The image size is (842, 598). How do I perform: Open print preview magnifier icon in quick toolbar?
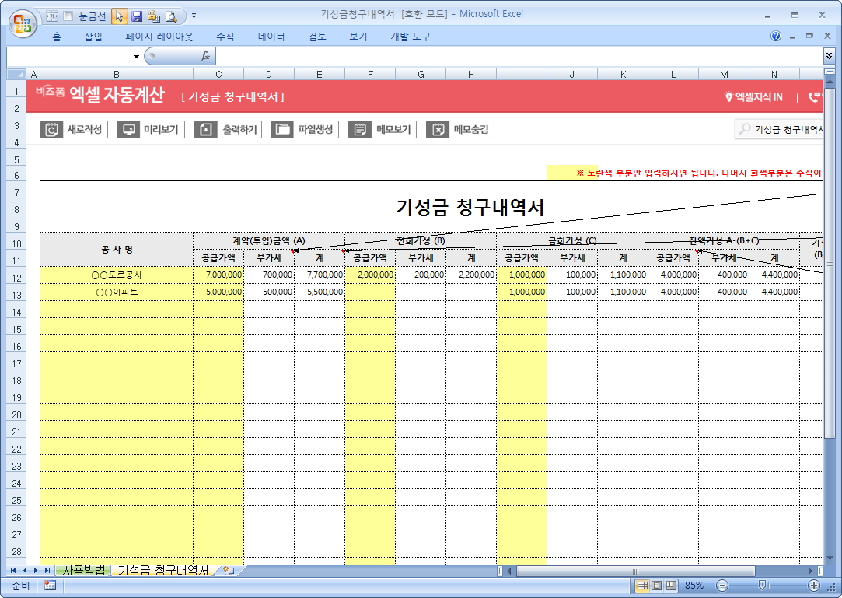pos(170,16)
